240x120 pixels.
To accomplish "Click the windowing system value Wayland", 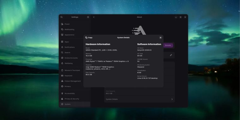I will (141, 67).
